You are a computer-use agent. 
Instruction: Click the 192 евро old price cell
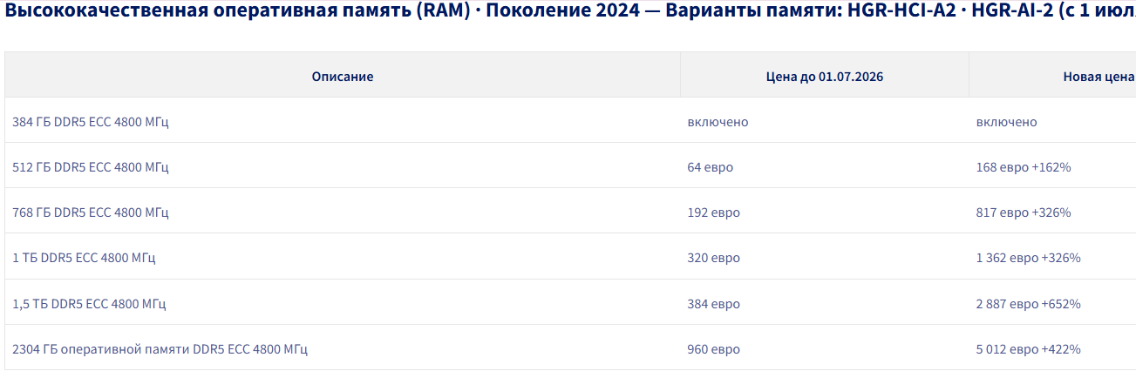coord(714,212)
